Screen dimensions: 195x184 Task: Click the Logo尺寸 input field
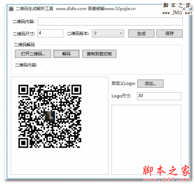click(x=159, y=96)
